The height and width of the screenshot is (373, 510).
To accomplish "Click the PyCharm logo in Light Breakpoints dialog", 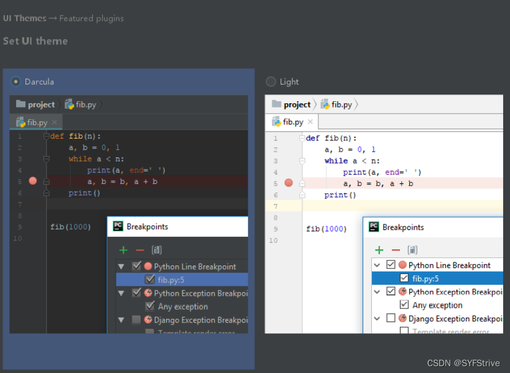I will point(374,227).
